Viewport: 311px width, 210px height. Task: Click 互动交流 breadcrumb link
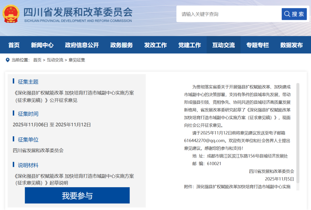click(55, 60)
